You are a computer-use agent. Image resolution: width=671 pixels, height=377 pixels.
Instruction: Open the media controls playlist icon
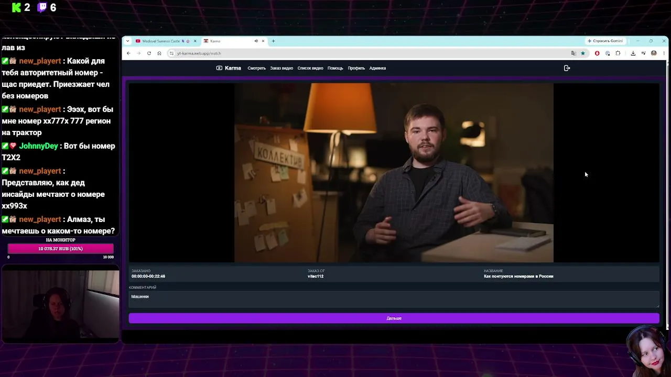coord(643,53)
